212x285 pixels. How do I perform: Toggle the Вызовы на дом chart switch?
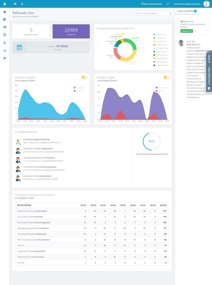[x=167, y=77]
